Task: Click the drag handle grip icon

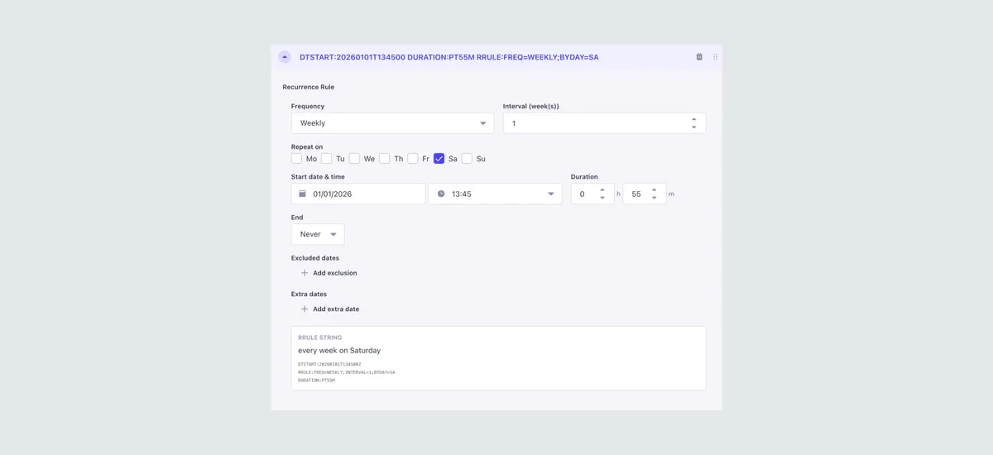Action: click(715, 57)
